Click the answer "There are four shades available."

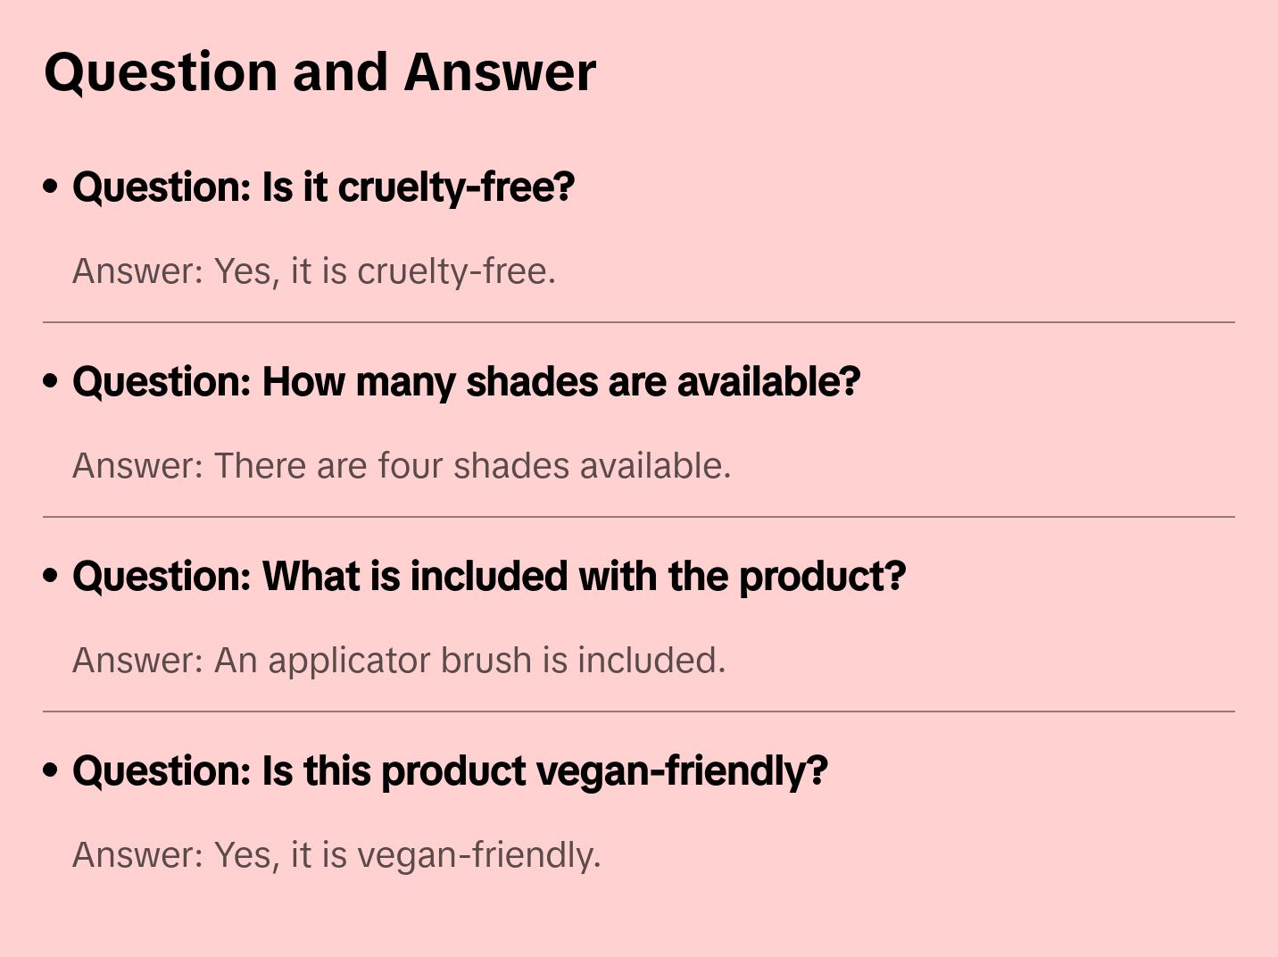(x=402, y=466)
